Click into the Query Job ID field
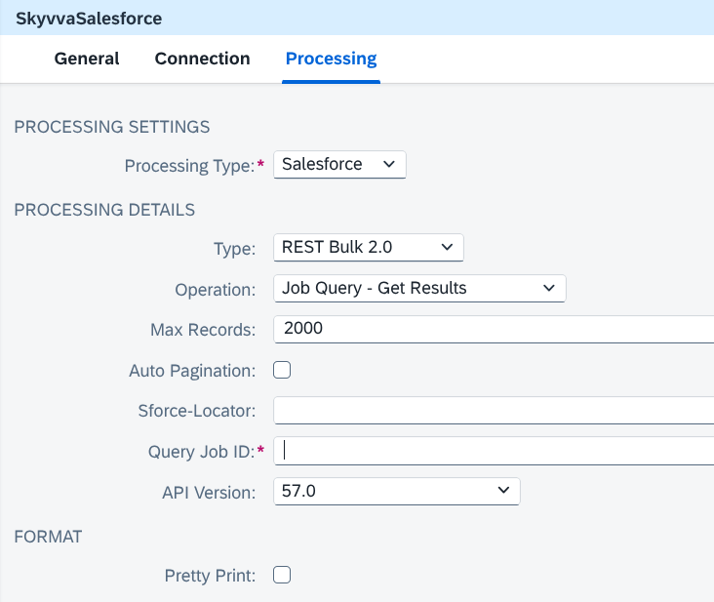This screenshot has width=714, height=602. [x=494, y=451]
